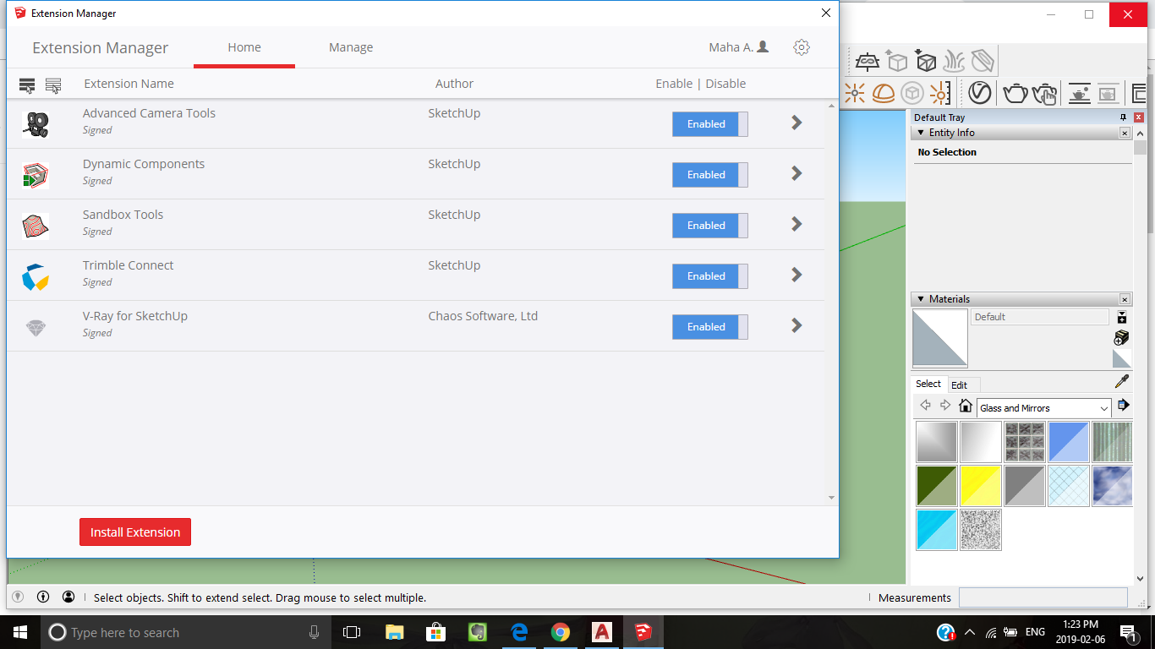
Task: Open Extension Manager settings gear
Action: point(802,47)
